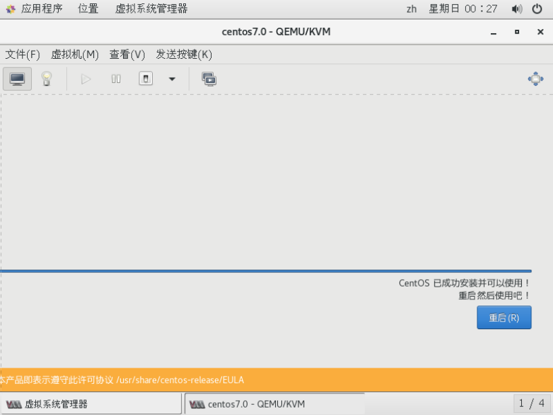Expand the shutdown options dropdown arrow
Image resolution: width=553 pixels, height=415 pixels.
172,78
